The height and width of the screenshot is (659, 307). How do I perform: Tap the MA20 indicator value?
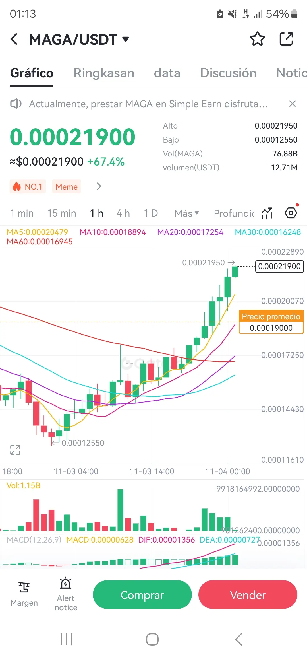190,232
